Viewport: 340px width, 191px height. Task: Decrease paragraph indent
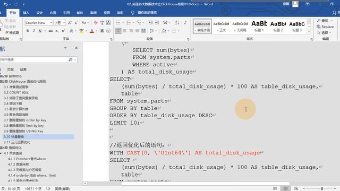coord(150,23)
